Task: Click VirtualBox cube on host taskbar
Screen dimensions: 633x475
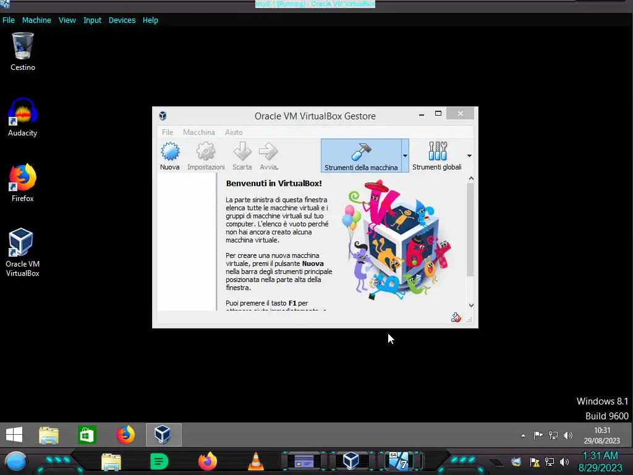Action: point(350,461)
